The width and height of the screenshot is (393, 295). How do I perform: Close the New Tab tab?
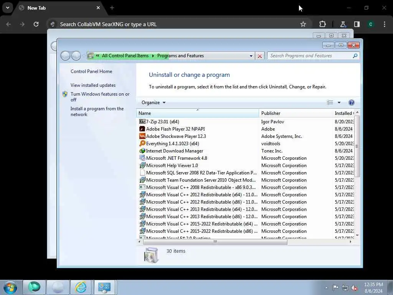pyautogui.click(x=98, y=8)
